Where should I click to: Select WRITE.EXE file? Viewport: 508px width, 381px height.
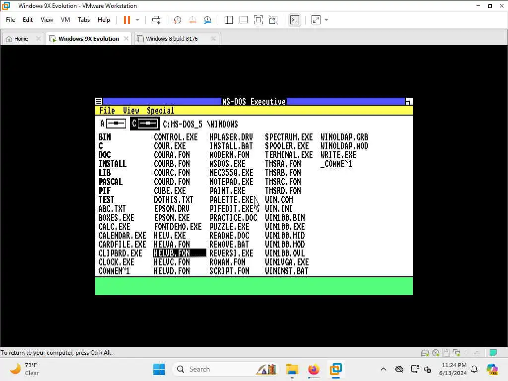[x=338, y=155]
